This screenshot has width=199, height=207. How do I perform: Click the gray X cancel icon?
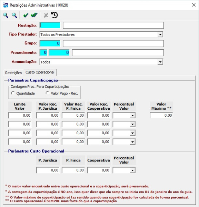[x=46, y=15]
